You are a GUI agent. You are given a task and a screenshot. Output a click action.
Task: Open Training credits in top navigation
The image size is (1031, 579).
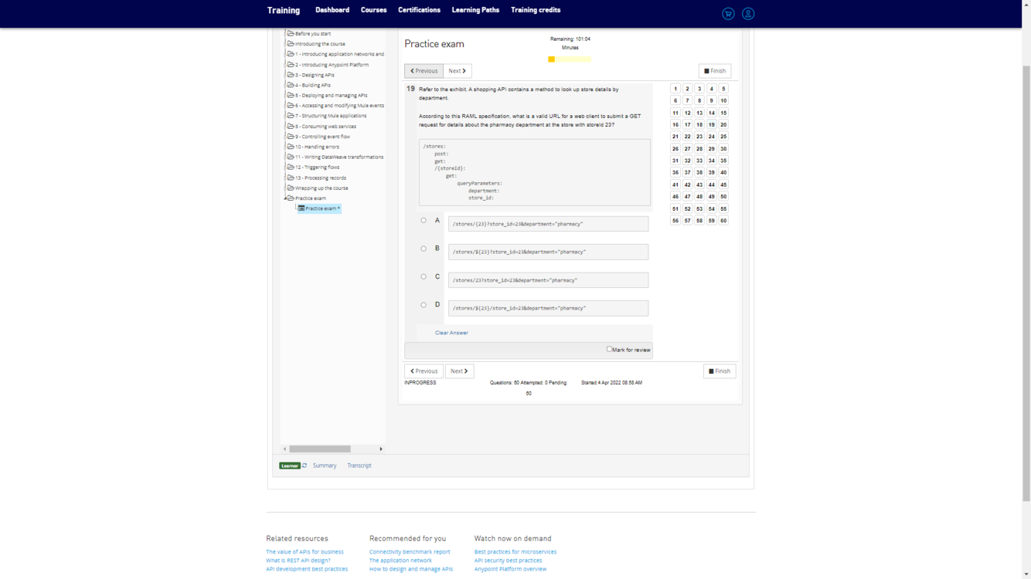pyautogui.click(x=536, y=10)
